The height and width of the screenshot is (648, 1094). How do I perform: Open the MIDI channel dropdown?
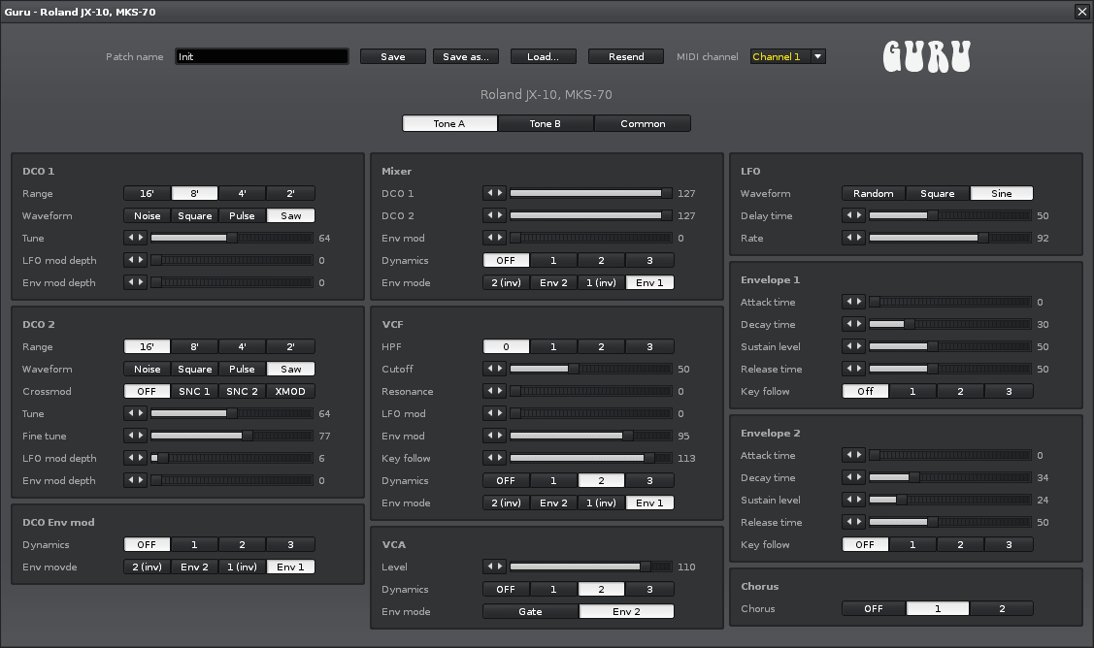point(788,56)
